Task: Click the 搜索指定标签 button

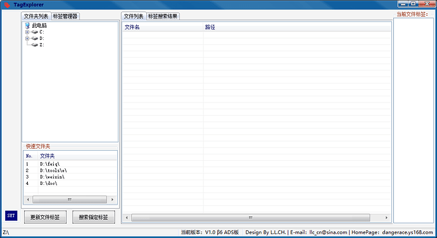Action: pos(93,217)
